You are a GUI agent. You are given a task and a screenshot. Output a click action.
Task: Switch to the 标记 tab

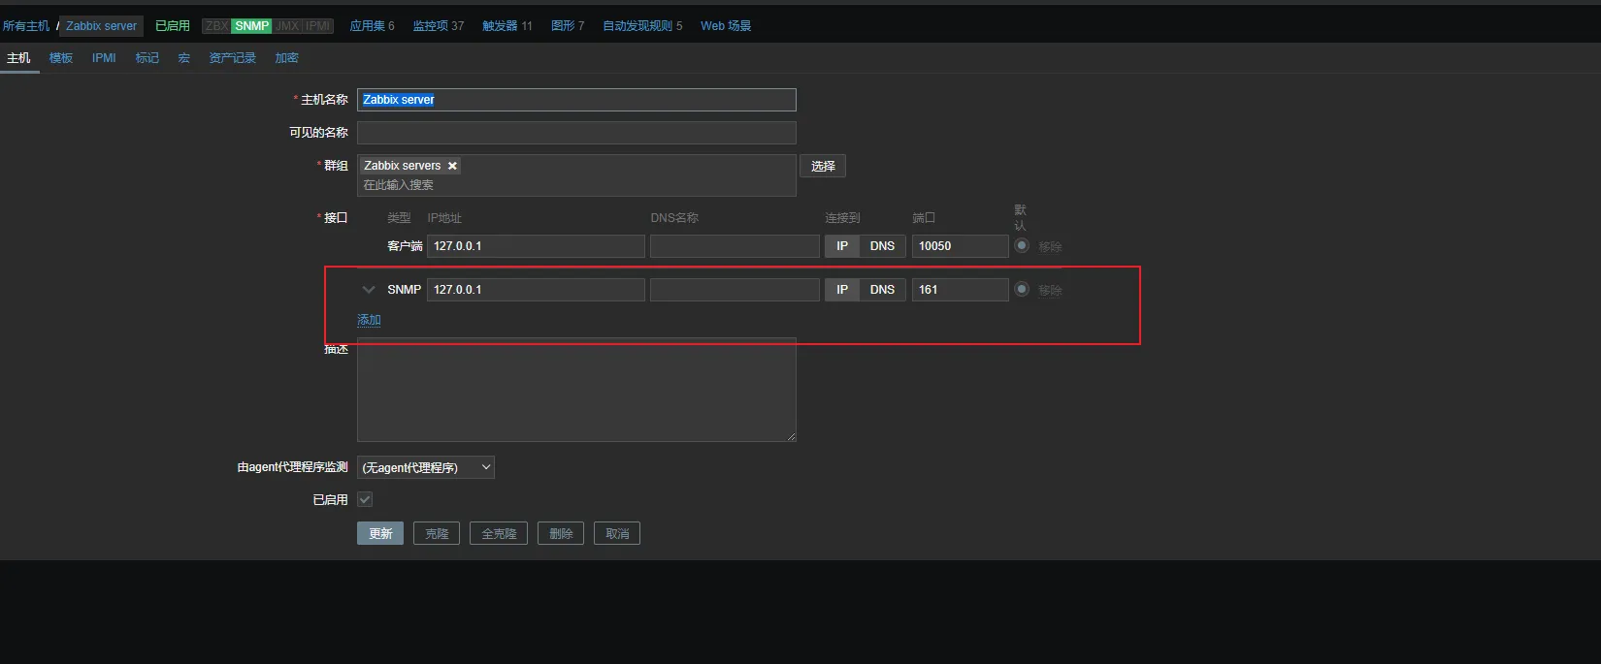click(147, 58)
